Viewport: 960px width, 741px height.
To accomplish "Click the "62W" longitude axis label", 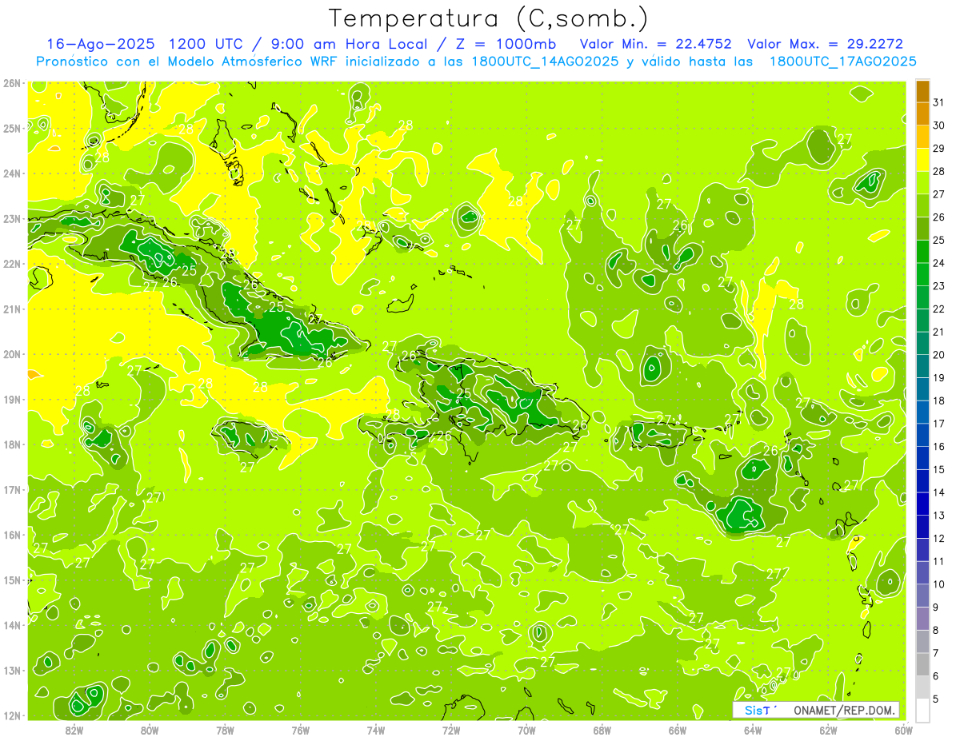I will (828, 729).
